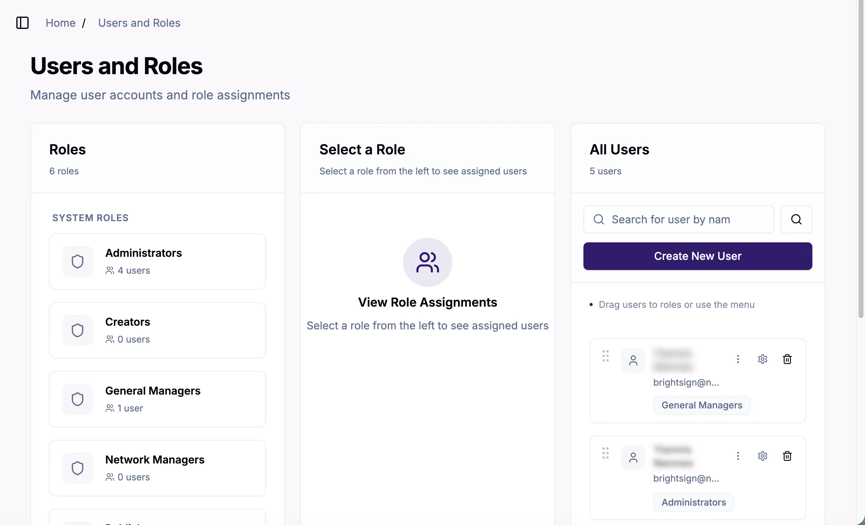865x525 pixels.
Task: Click the General Managers shield icon
Action: tap(78, 399)
